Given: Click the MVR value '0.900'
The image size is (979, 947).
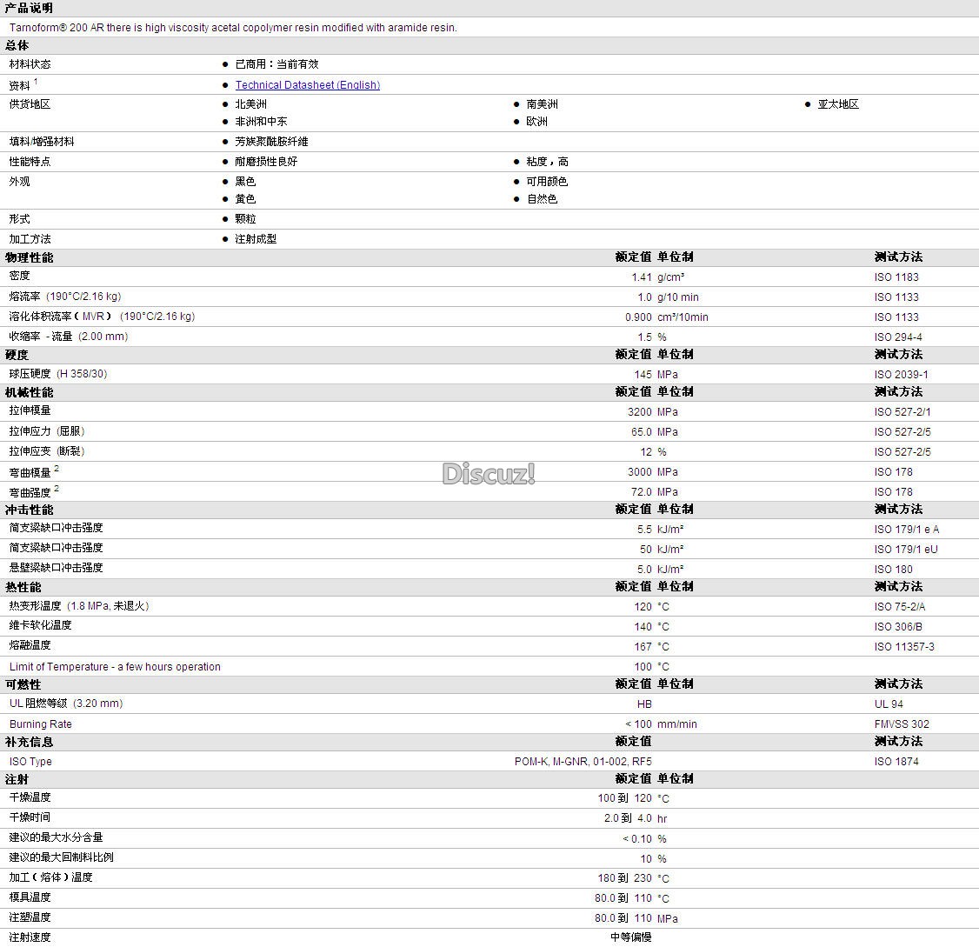Looking at the screenshot, I should pyautogui.click(x=638, y=317).
